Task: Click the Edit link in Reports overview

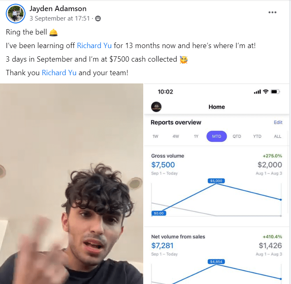Action: click(x=278, y=122)
